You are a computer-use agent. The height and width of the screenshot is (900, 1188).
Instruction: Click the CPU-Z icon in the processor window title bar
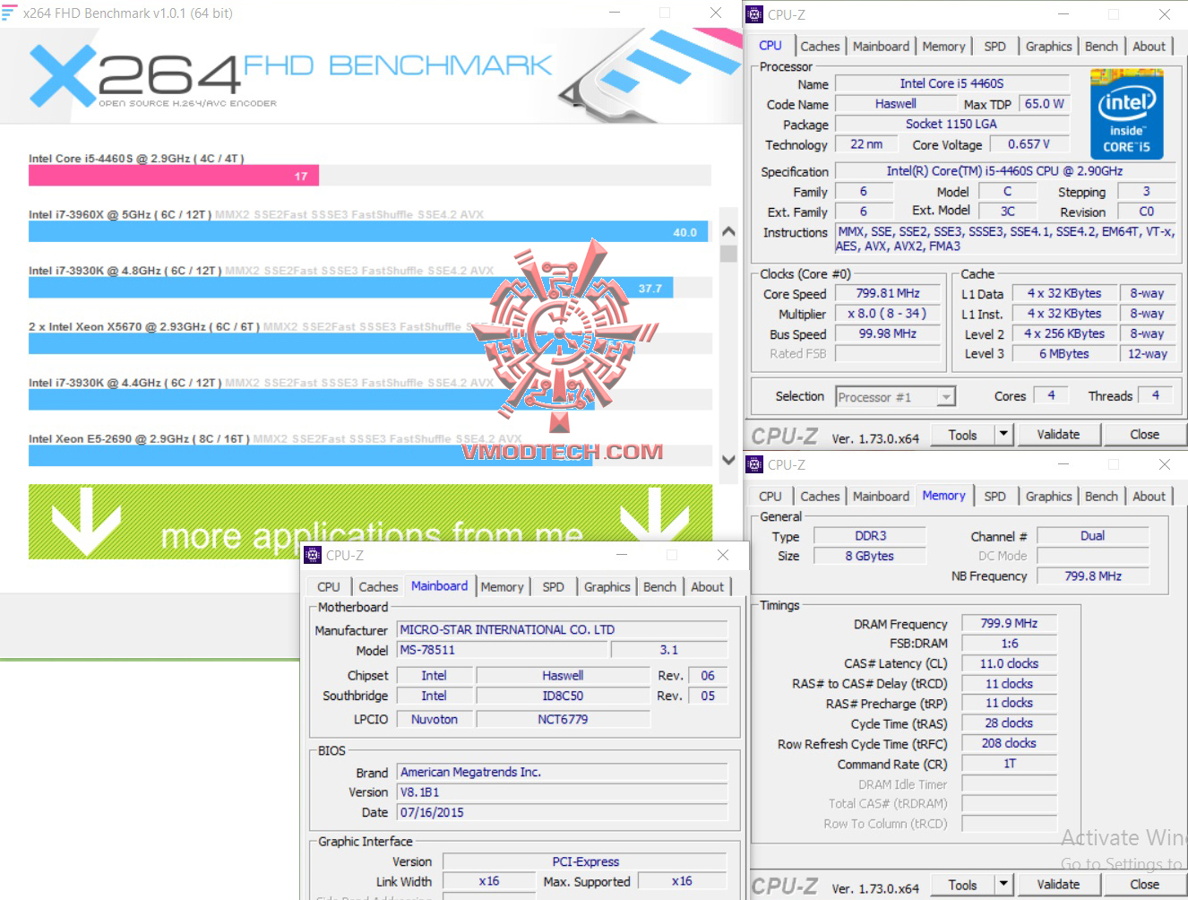pos(754,14)
